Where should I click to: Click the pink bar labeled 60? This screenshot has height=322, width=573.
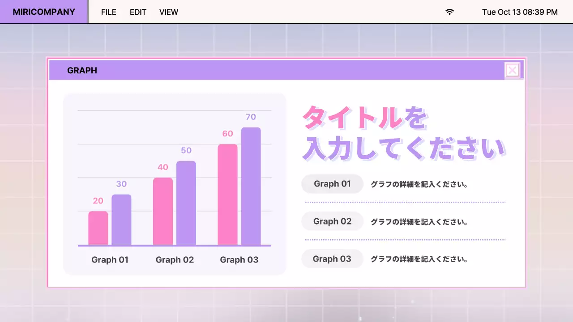[227, 195]
